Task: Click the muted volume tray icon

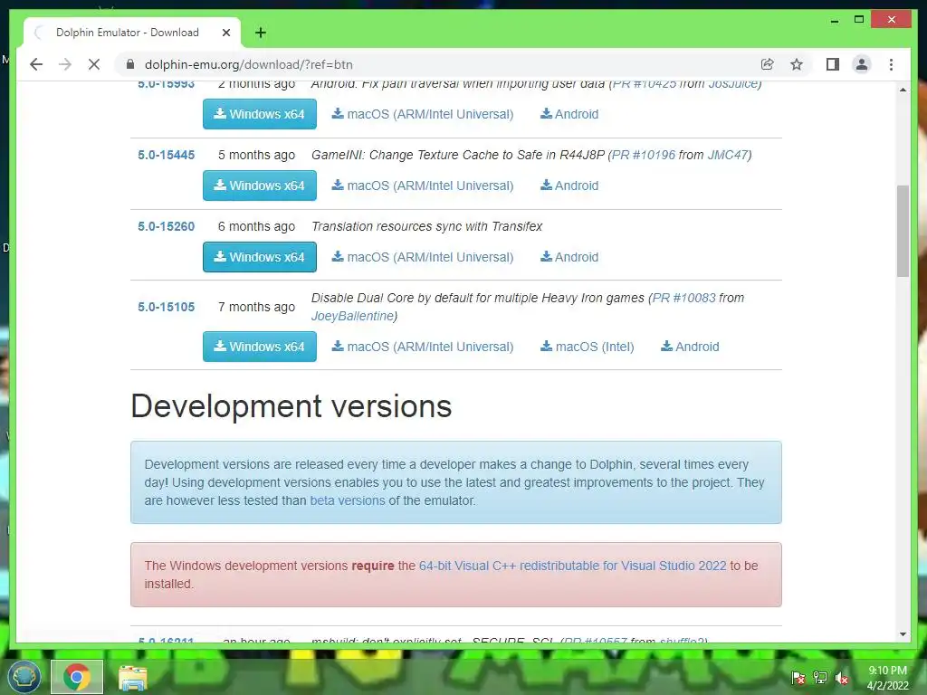Action: click(x=842, y=678)
